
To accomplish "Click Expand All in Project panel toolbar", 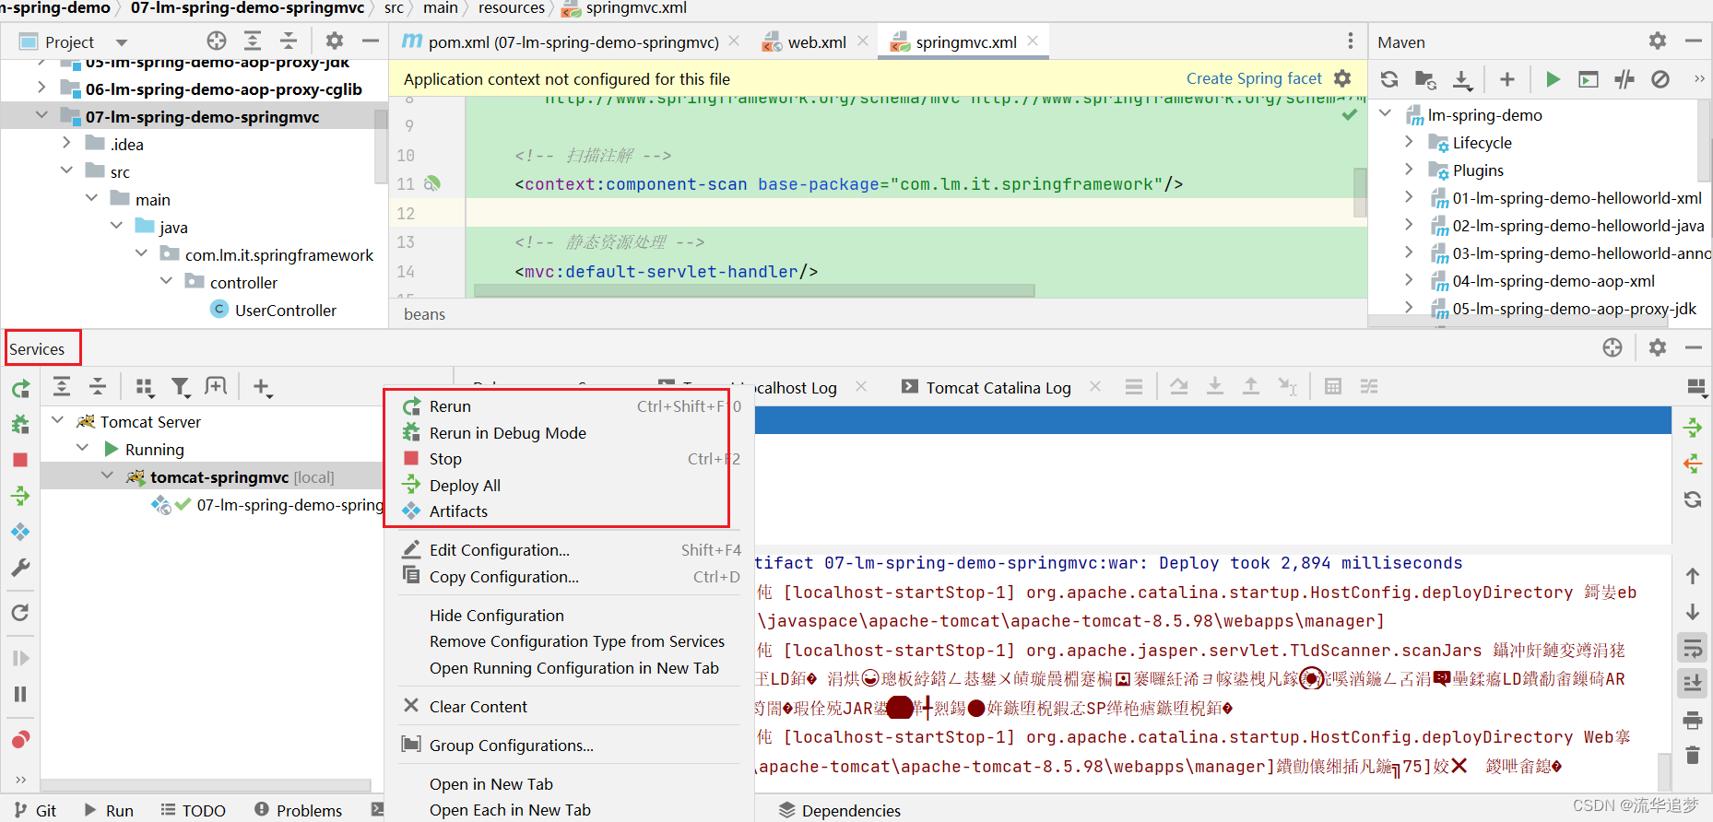I will [x=253, y=41].
